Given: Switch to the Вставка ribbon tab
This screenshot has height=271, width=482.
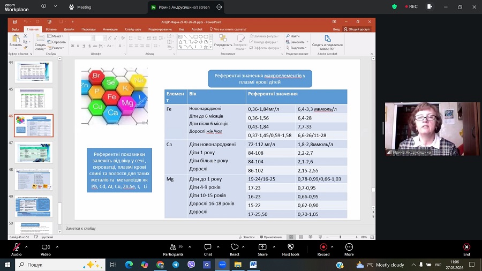Looking at the screenshot, I should (51, 29).
